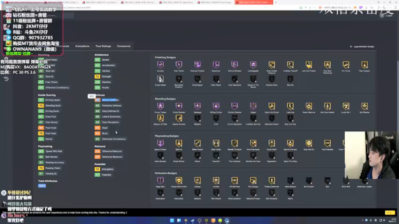Image resolution: width=399 pixels, height=224 pixels.
Task: Click the Tight Handles badge icon
Action: point(327,143)
